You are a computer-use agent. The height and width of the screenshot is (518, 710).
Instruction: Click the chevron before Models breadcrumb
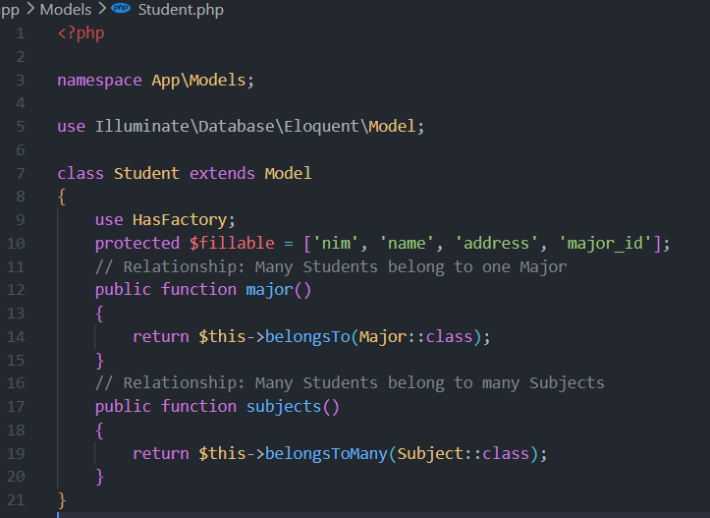(x=30, y=9)
